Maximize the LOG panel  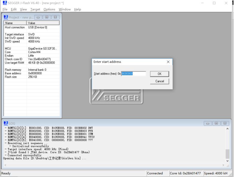(x=216, y=123)
